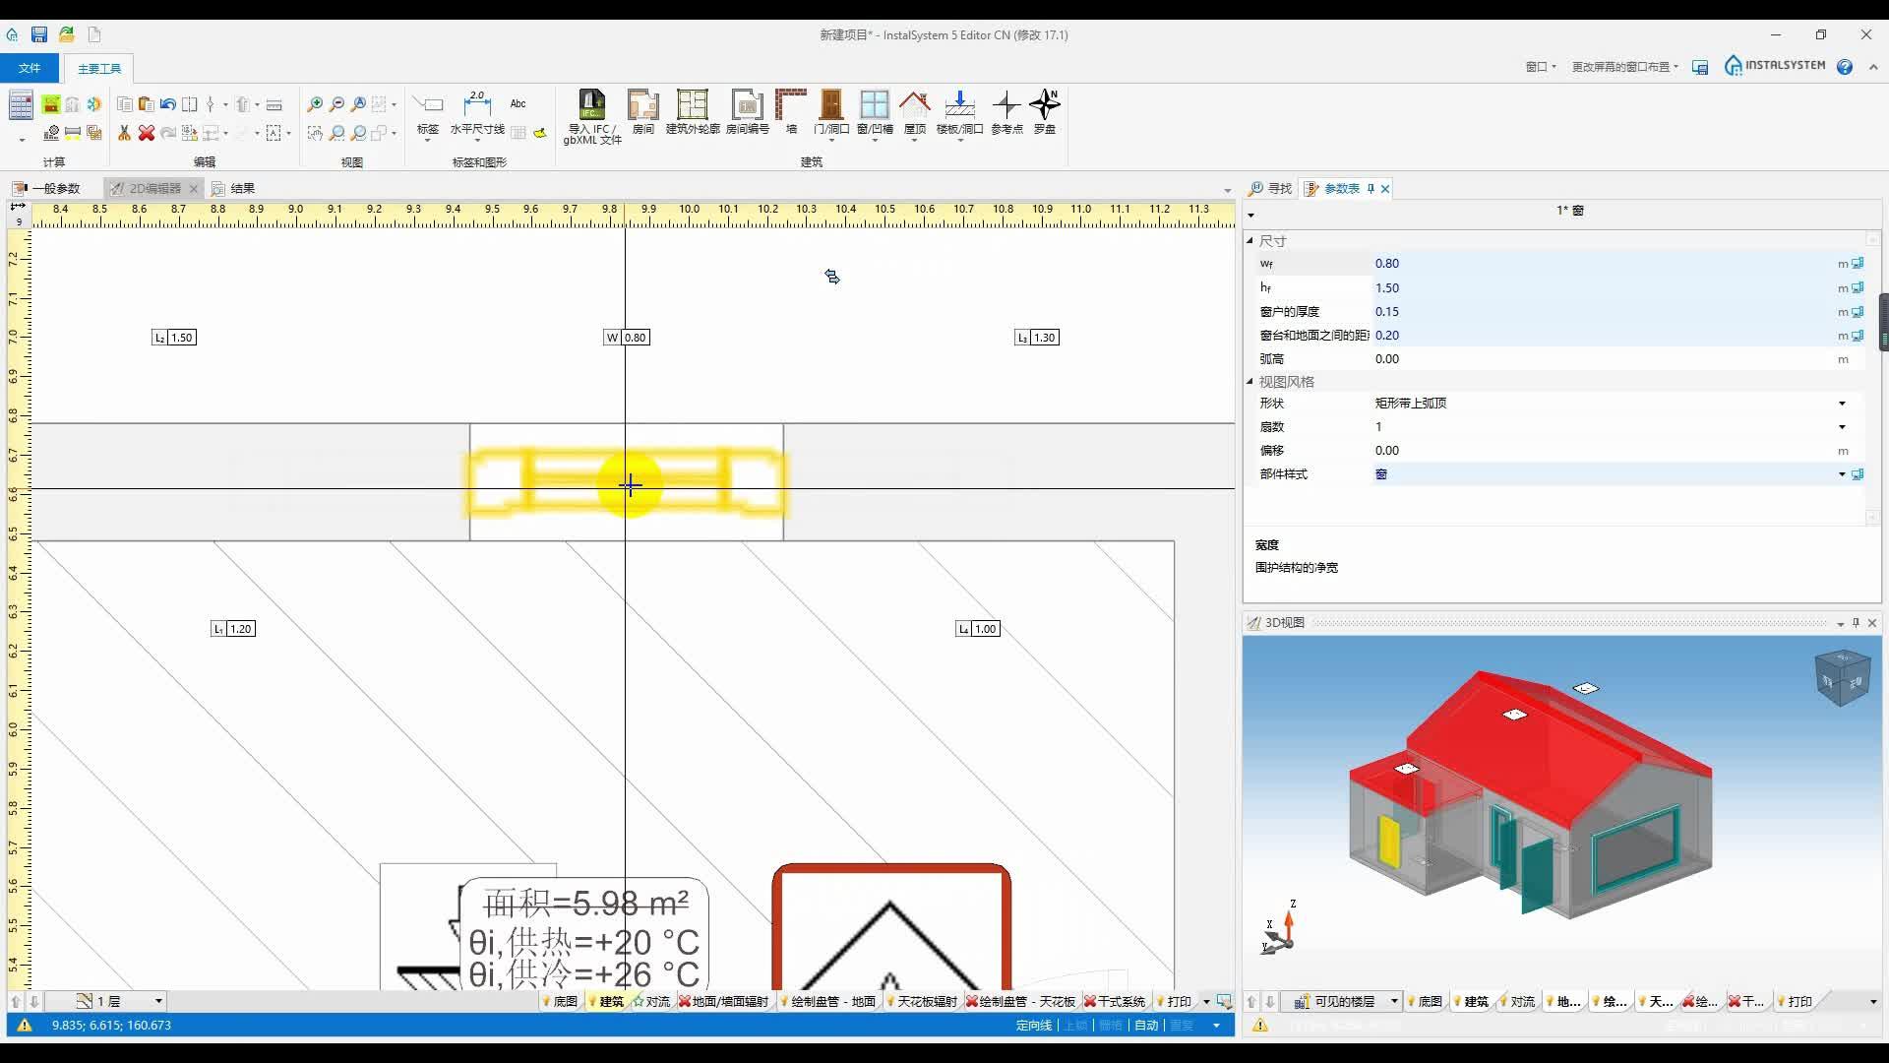Switch to the 结果 tab

pos(234,188)
